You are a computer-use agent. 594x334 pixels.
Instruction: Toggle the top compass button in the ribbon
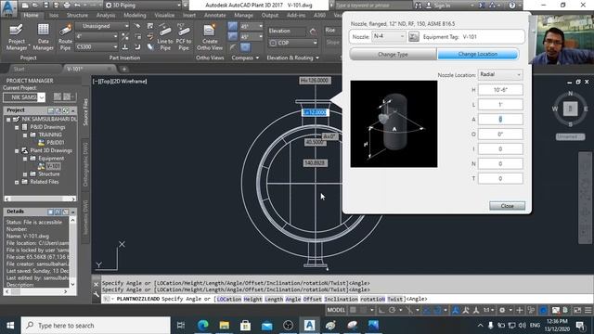coord(233,26)
